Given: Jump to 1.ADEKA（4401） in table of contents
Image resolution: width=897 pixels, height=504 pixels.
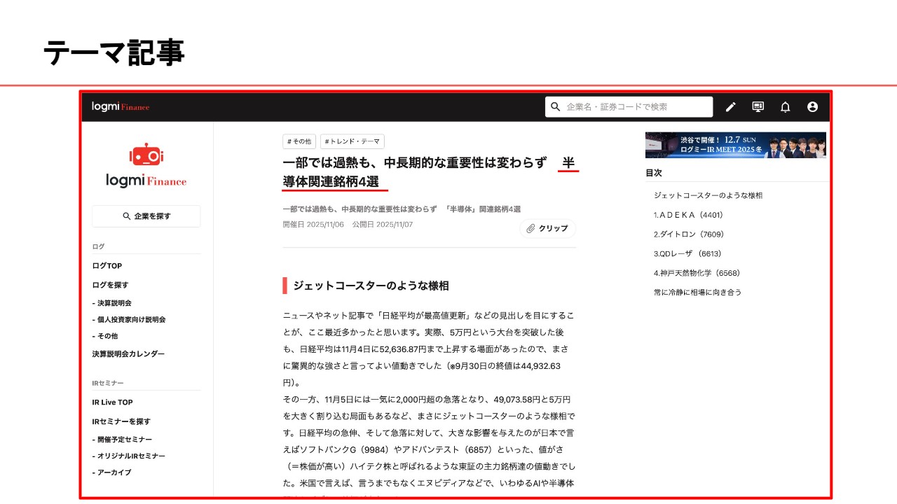Looking at the screenshot, I should (x=688, y=215).
